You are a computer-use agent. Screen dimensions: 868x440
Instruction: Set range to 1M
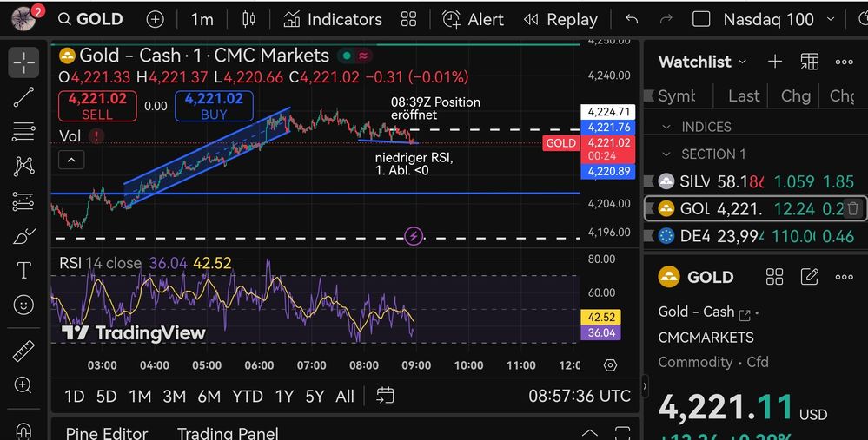click(x=140, y=397)
